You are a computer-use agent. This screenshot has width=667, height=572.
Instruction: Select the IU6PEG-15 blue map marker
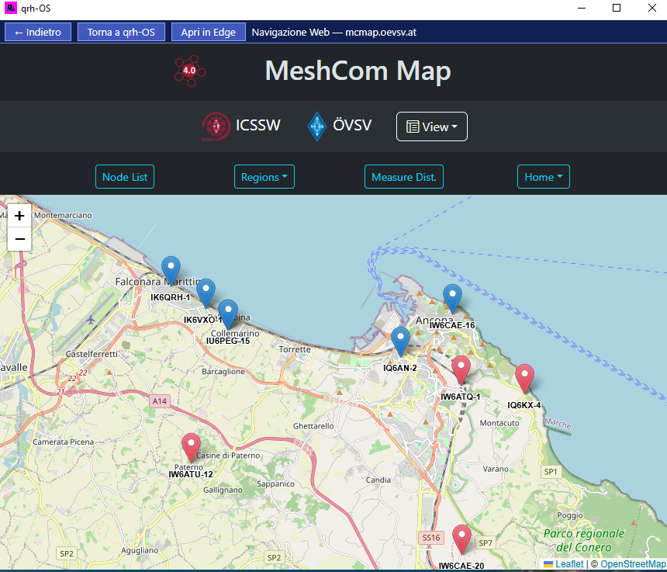[228, 314]
